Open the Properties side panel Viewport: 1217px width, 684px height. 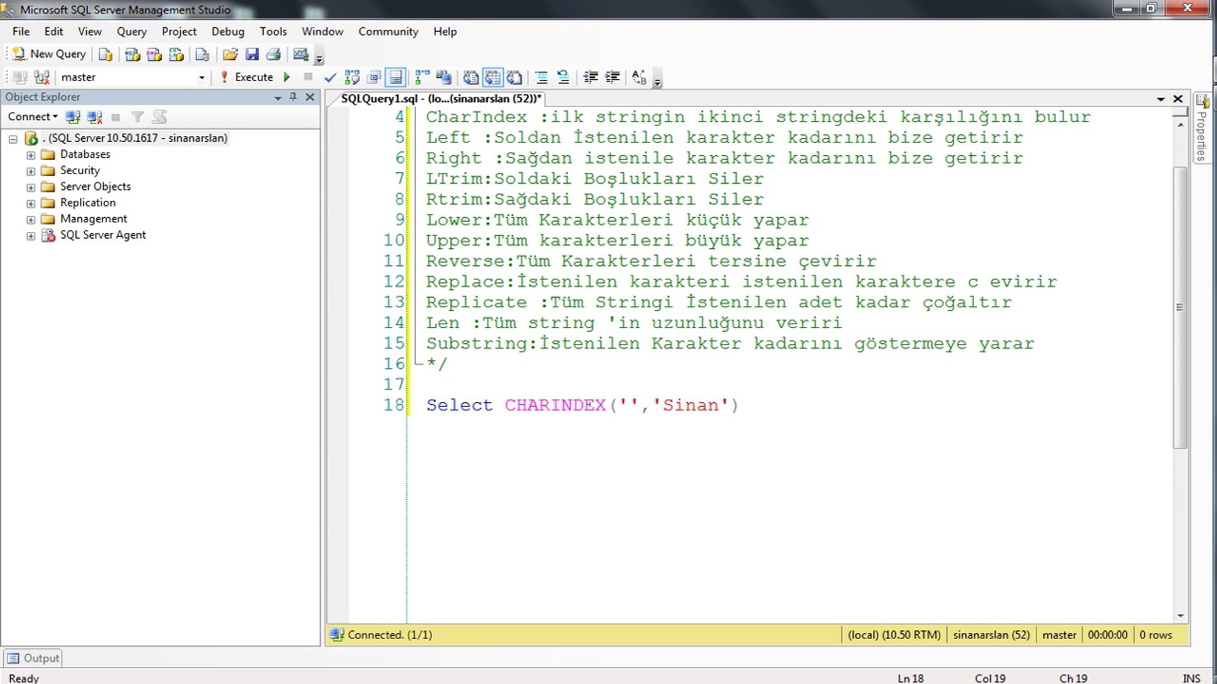click(1202, 128)
